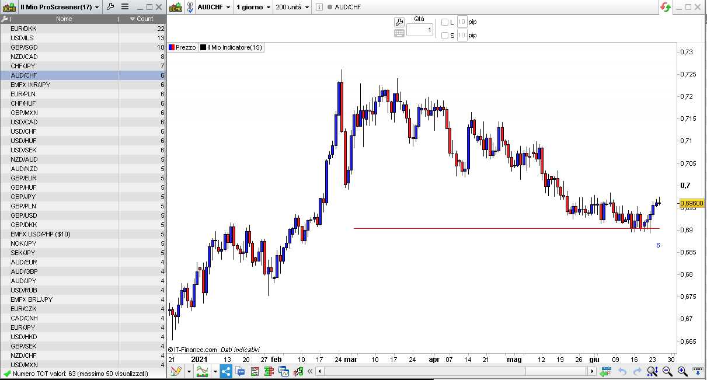Select EUR/PLN row in screener

[83, 94]
